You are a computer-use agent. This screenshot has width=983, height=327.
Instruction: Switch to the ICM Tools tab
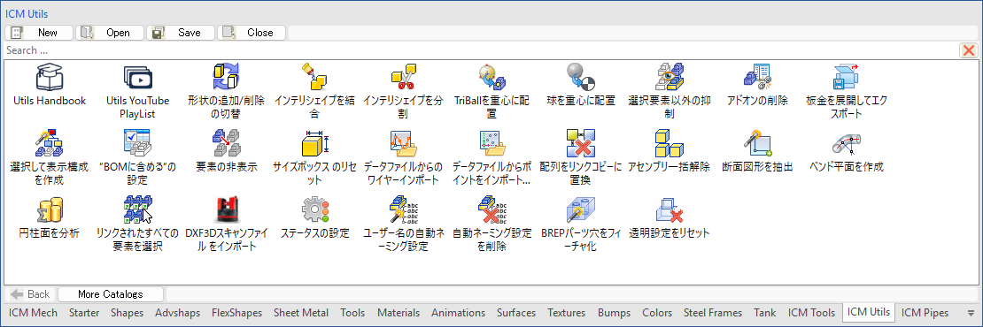[x=812, y=313]
